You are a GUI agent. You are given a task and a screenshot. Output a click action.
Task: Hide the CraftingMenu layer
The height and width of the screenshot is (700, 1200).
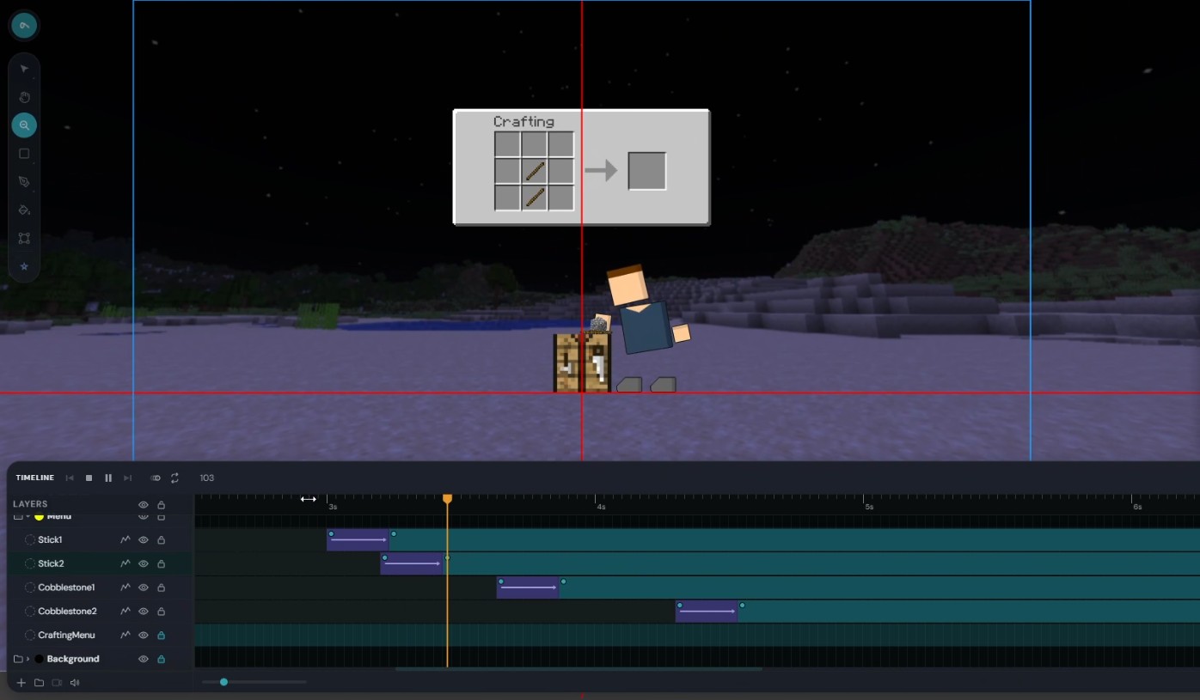click(144, 636)
